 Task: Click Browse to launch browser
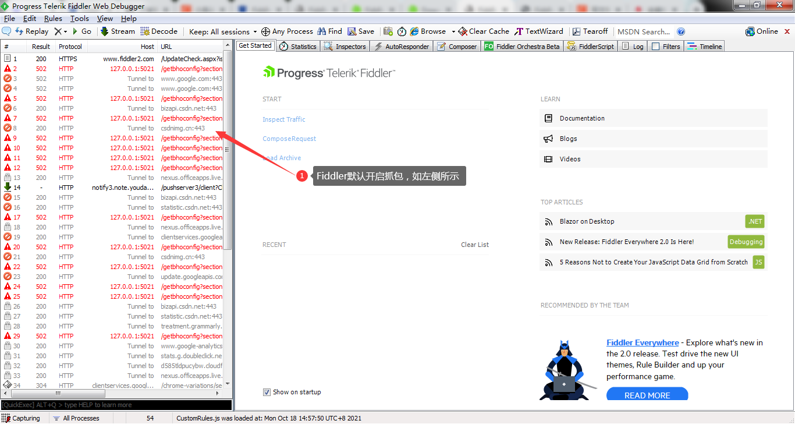pyautogui.click(x=428, y=31)
